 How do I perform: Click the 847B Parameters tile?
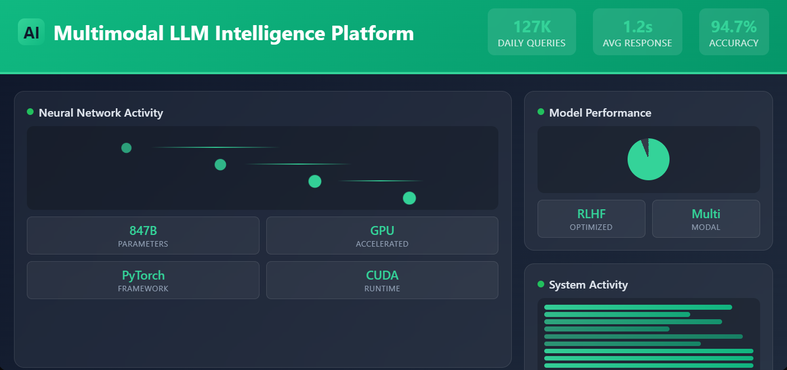coord(143,236)
